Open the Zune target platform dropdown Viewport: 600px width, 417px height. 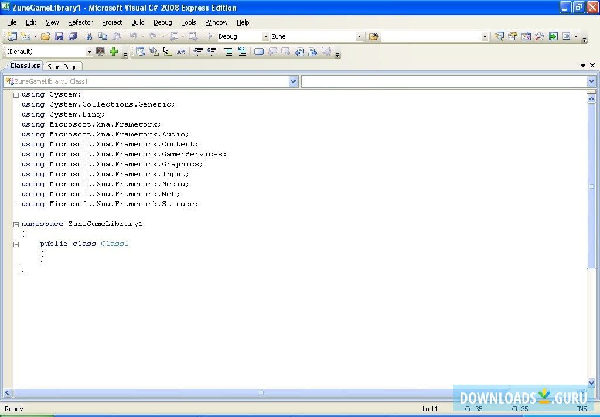(x=359, y=36)
